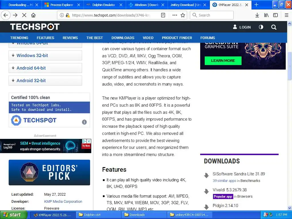Click download arrow next to Vivaldi
This screenshot has width=292, height=219.
[206, 191]
